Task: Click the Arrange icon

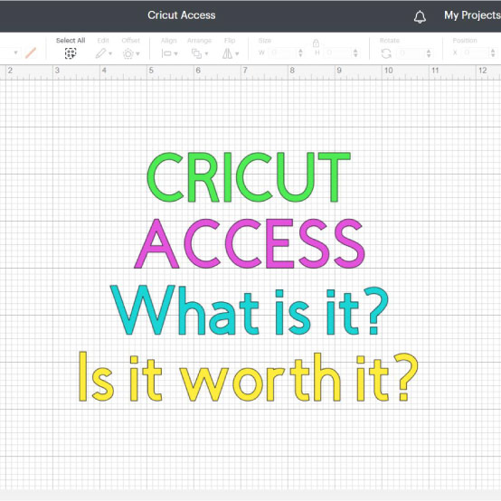Action: pos(196,53)
